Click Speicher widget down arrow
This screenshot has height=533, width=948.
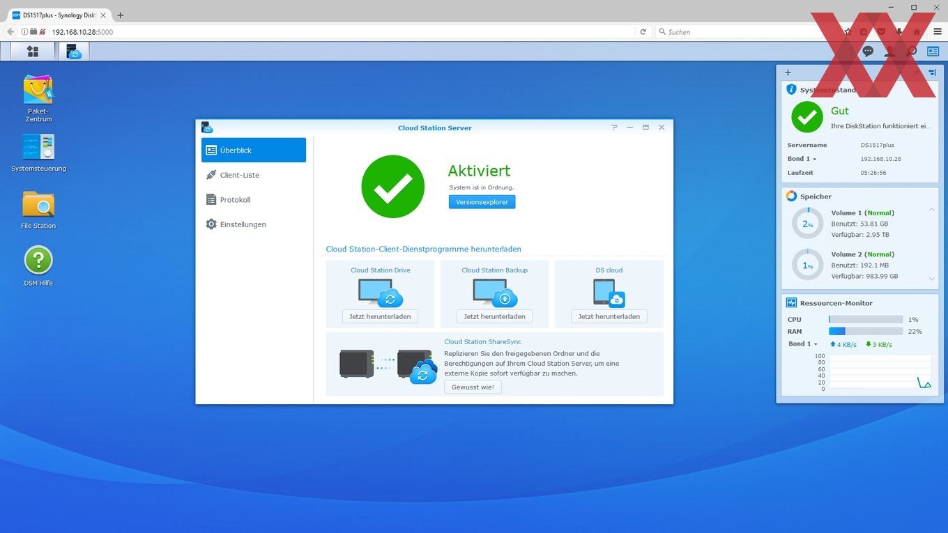point(931,279)
